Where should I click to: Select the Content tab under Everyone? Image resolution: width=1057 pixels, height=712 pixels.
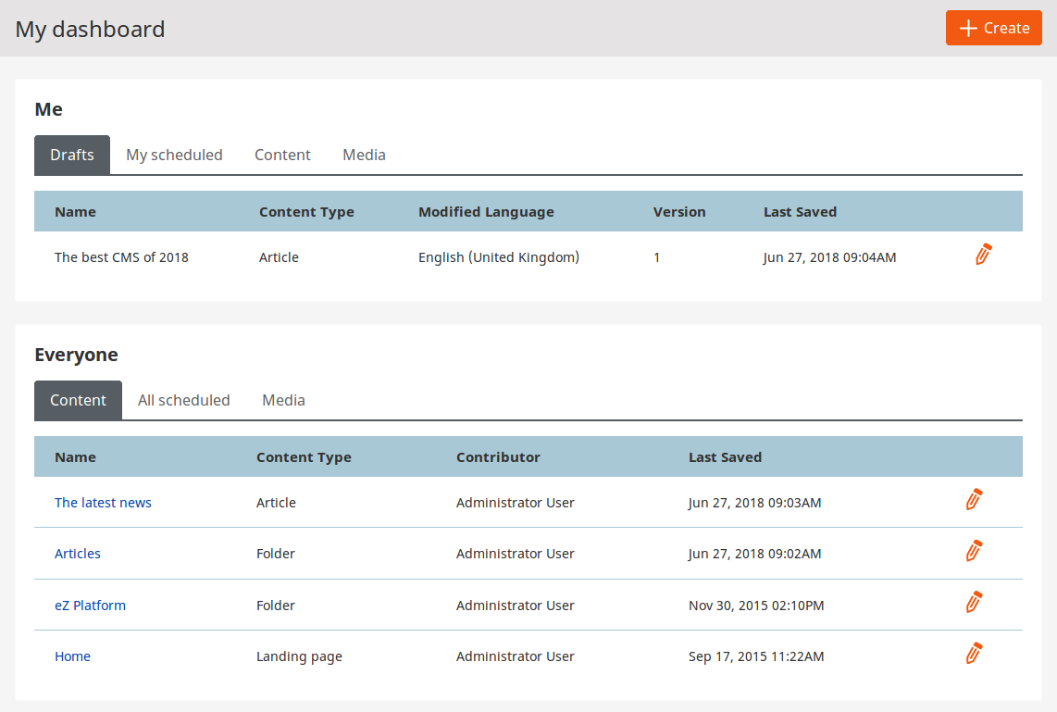pyautogui.click(x=78, y=401)
